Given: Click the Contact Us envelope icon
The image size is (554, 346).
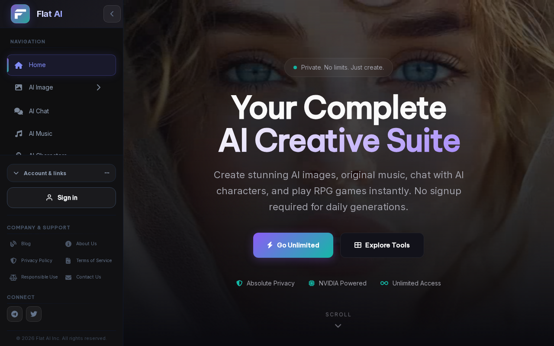Looking at the screenshot, I should coord(68,277).
